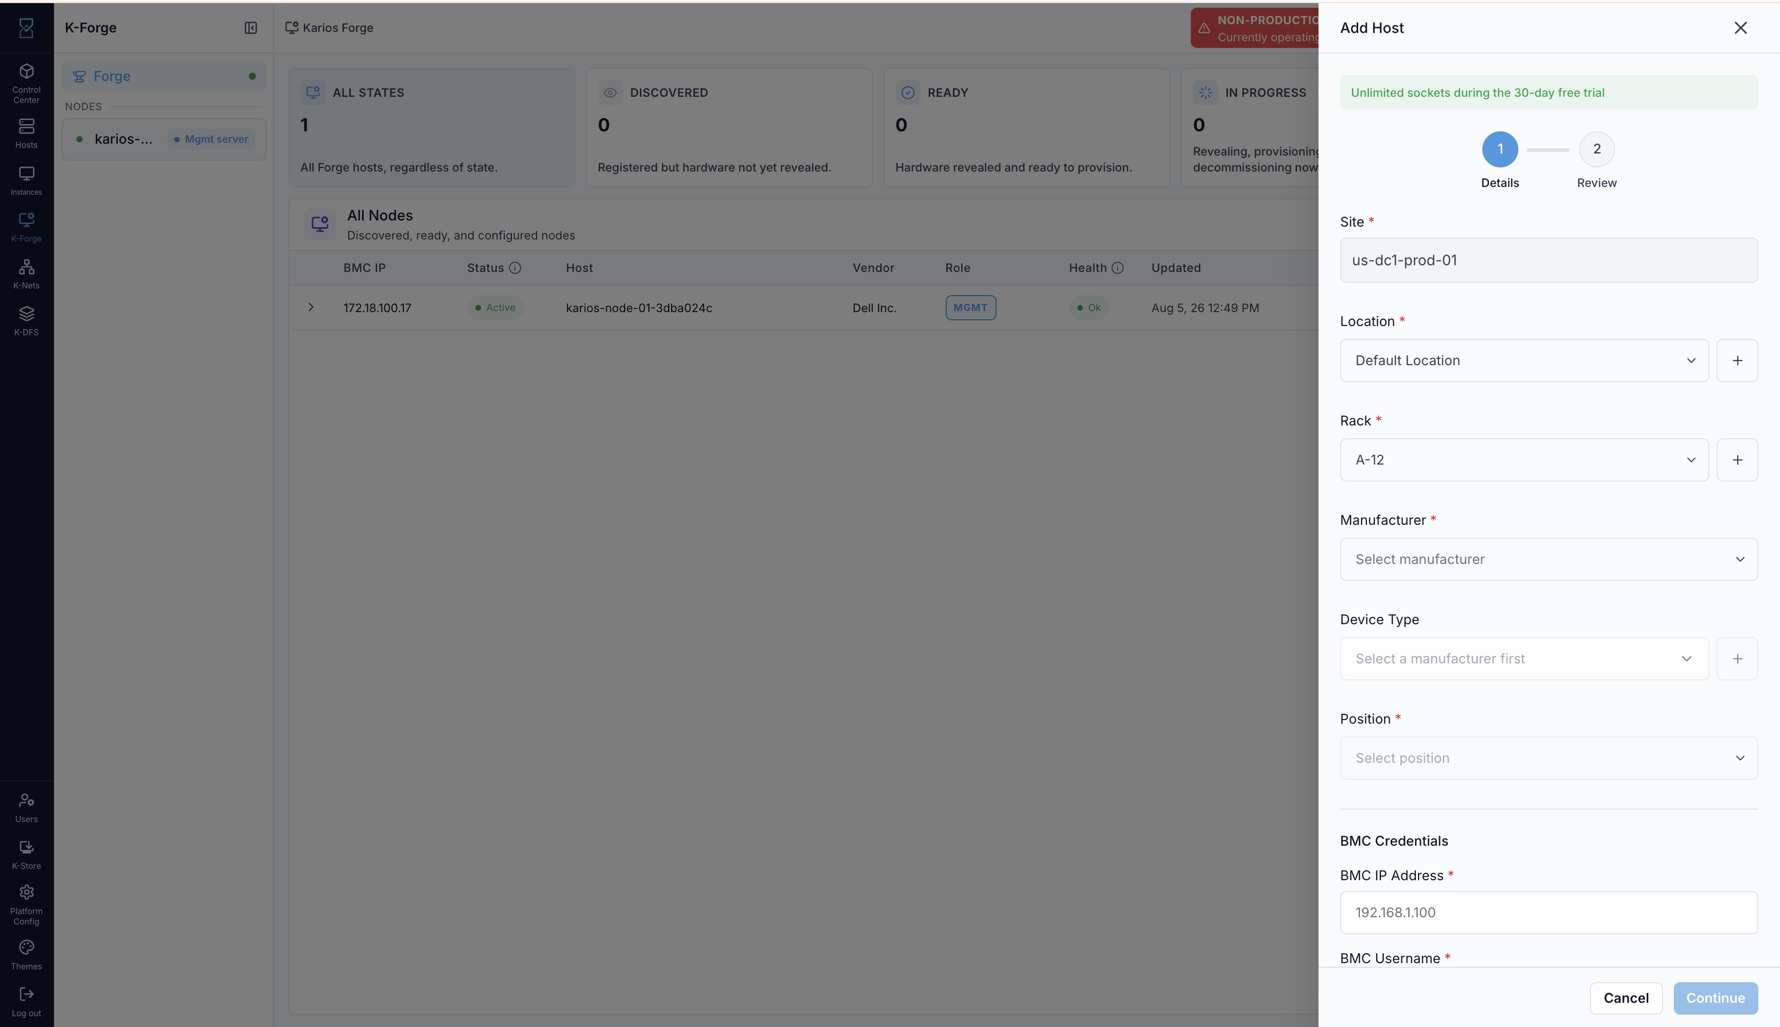Open Control Center in sidebar
Screen dimensions: 1780x1027
coord(26,83)
